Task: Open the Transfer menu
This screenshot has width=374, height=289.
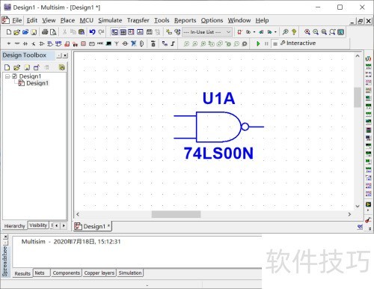Action: 138,20
